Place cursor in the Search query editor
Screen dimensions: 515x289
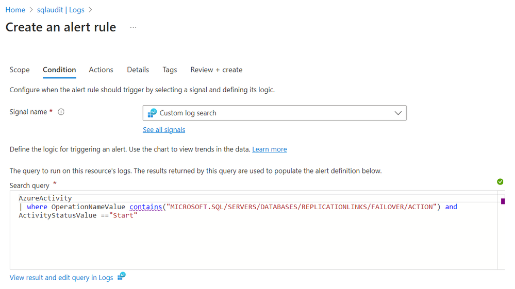[254, 230]
